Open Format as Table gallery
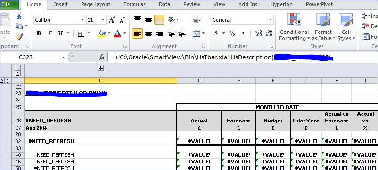The image size is (378, 170). 323,27
